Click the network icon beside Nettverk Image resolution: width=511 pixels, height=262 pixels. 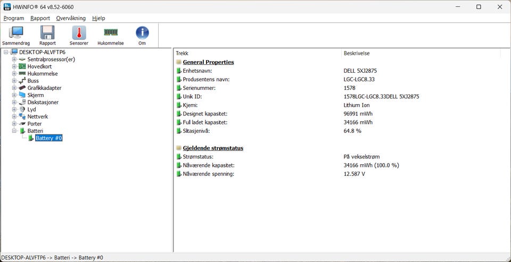click(x=22, y=116)
